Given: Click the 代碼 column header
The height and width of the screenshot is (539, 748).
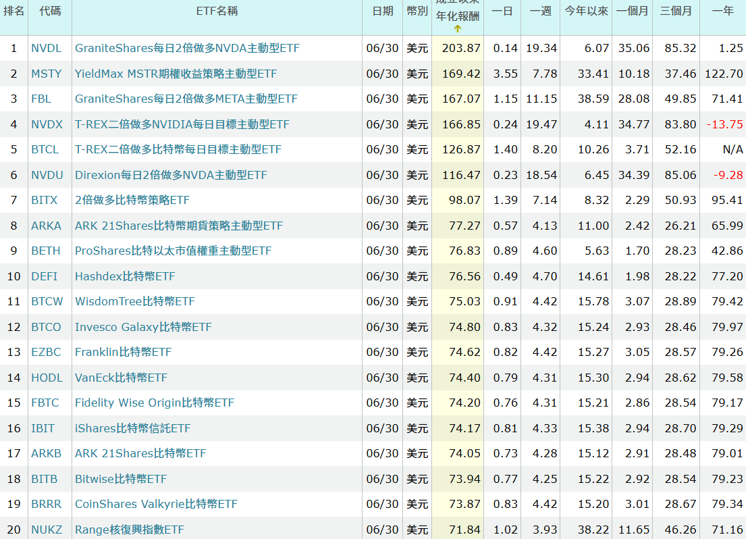Looking at the screenshot, I should point(50,11).
